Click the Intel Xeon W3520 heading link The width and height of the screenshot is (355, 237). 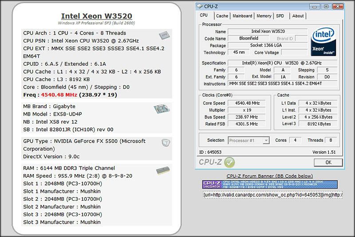point(97,16)
